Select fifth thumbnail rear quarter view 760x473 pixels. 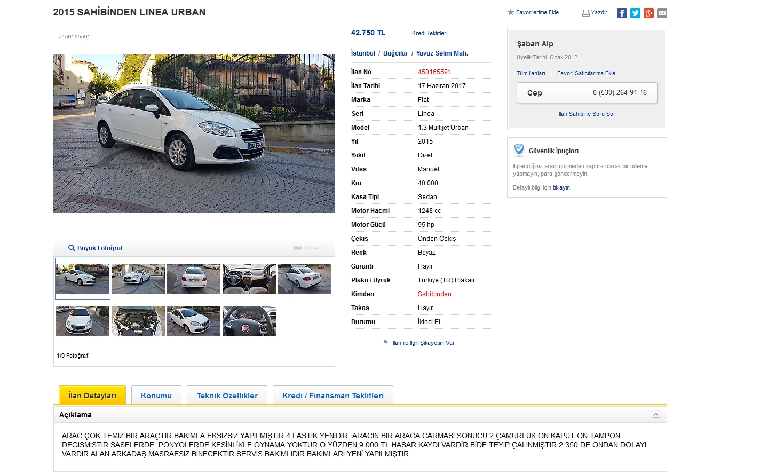pyautogui.click(x=305, y=278)
